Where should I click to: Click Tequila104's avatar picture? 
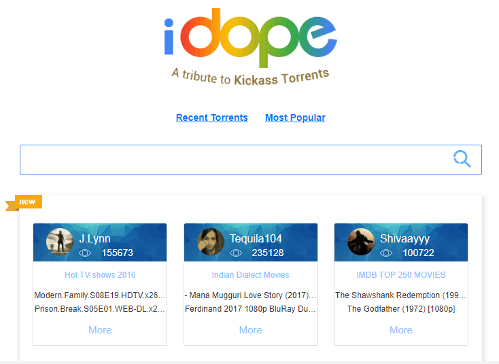[x=211, y=242]
